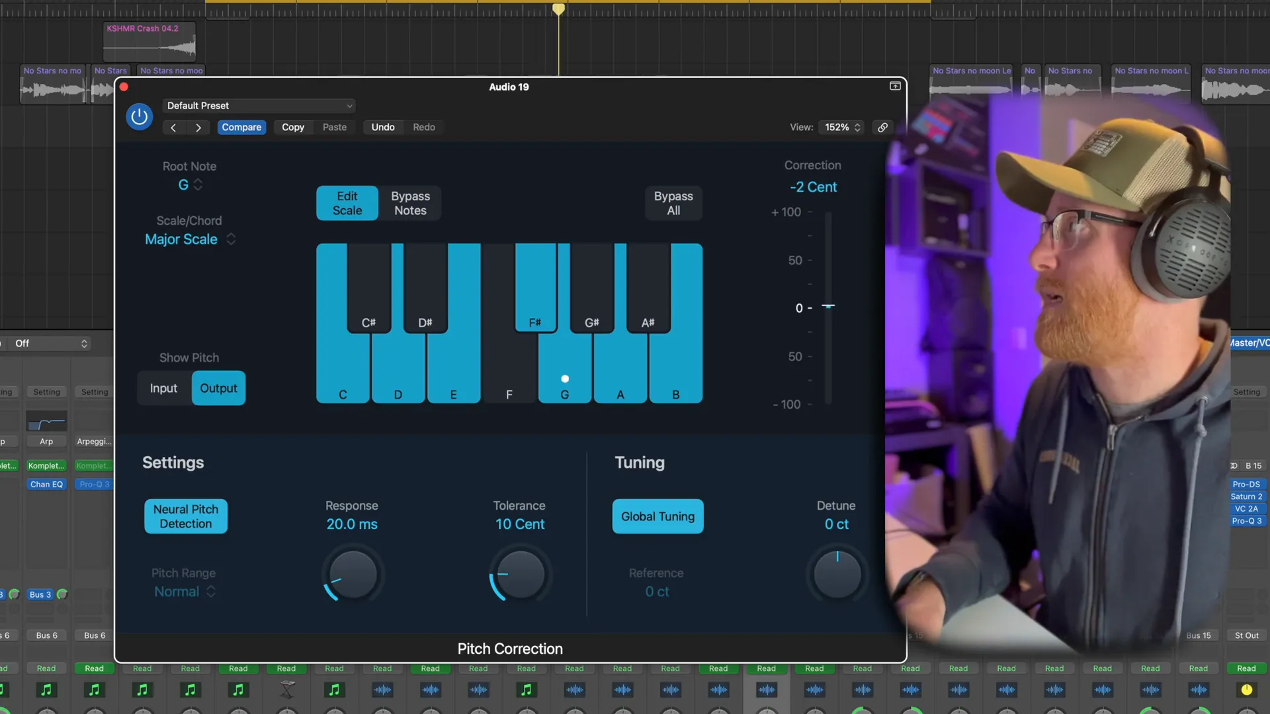The width and height of the screenshot is (1270, 714).
Task: Click the Bus 15 output slot
Action: point(1198,635)
